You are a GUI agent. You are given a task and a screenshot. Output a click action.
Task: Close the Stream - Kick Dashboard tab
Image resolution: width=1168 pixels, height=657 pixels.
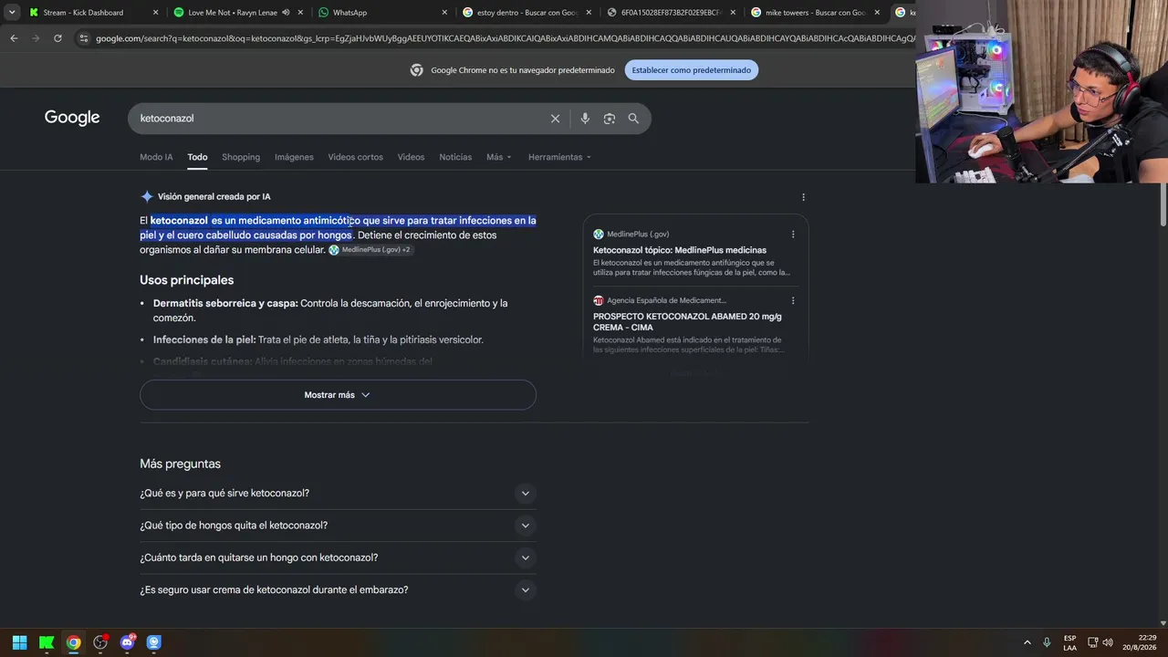pyautogui.click(x=155, y=13)
